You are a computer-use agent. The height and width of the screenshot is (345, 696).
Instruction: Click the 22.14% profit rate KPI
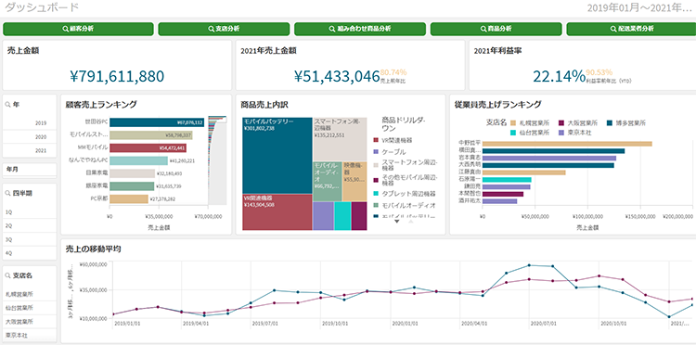click(559, 76)
